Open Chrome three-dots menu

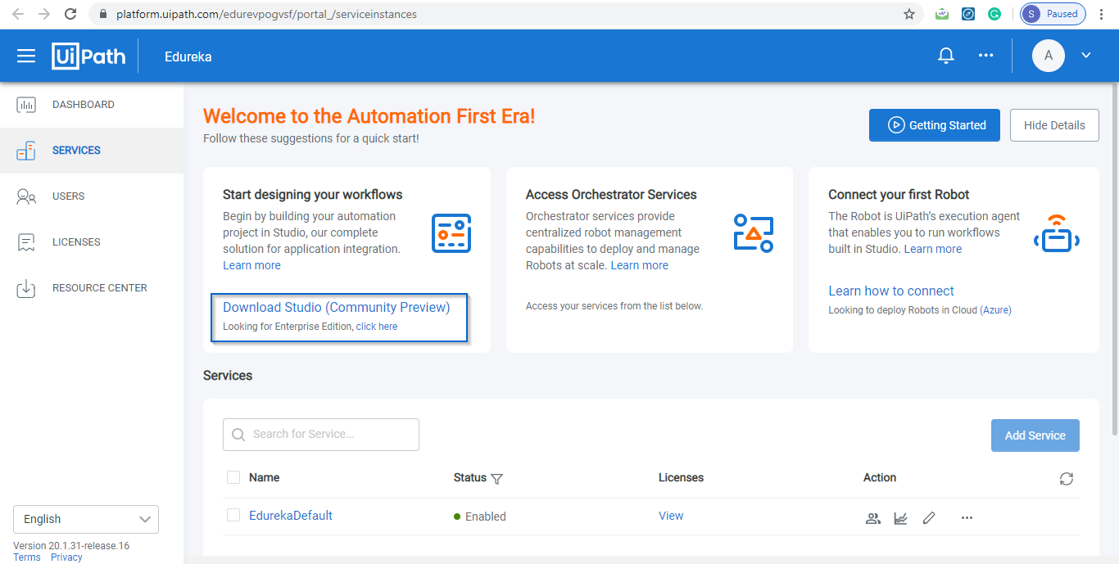(1103, 14)
